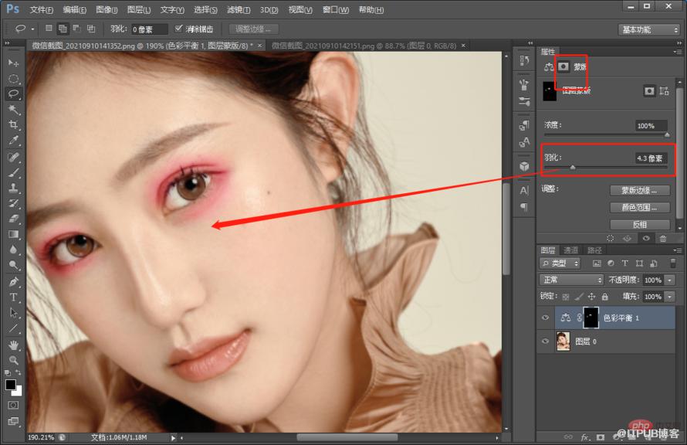
Task: Click the trash icon in Properties panel
Action: point(663,239)
